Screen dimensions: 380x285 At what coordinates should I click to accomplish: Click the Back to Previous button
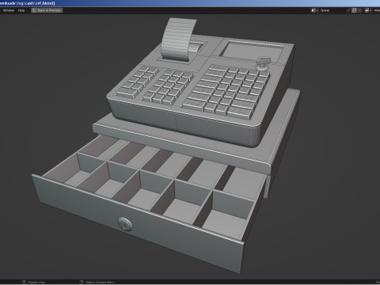coord(47,10)
